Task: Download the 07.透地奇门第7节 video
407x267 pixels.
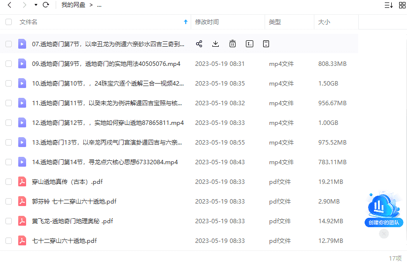Action: [x=215, y=44]
